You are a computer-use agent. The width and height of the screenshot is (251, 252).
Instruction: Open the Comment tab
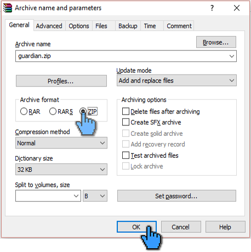(179, 26)
